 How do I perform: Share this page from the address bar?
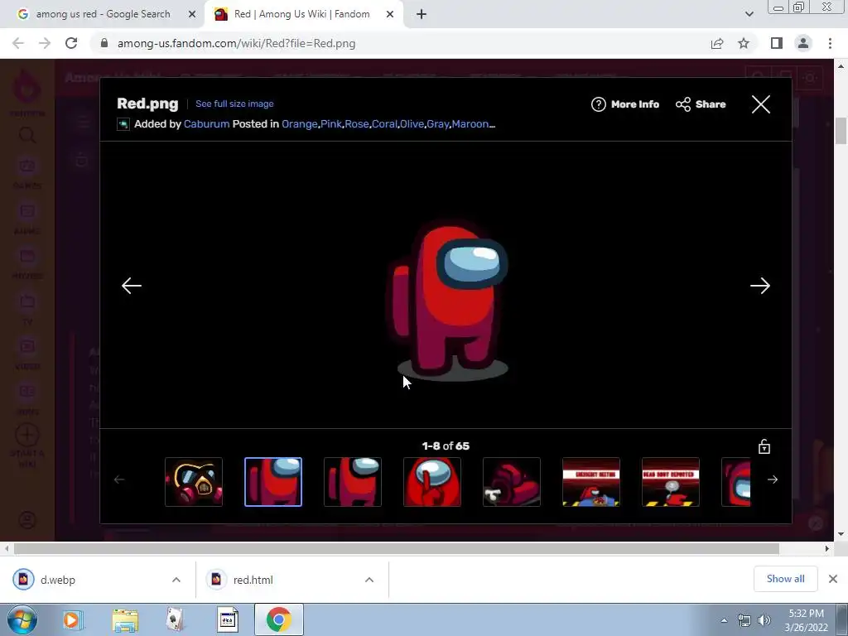pyautogui.click(x=717, y=43)
